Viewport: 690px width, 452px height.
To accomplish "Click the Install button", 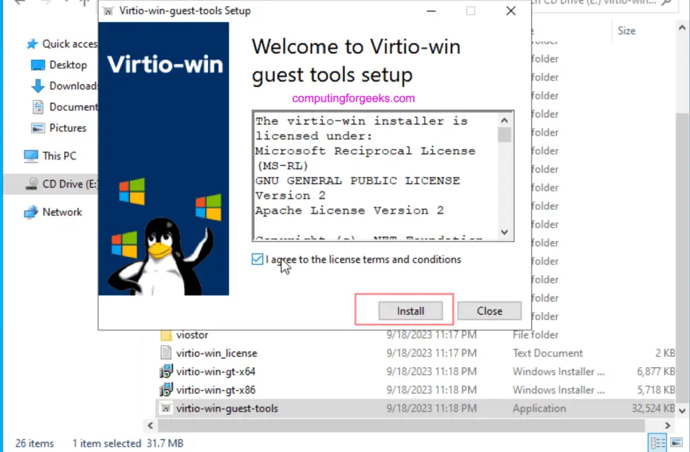I will (x=410, y=311).
